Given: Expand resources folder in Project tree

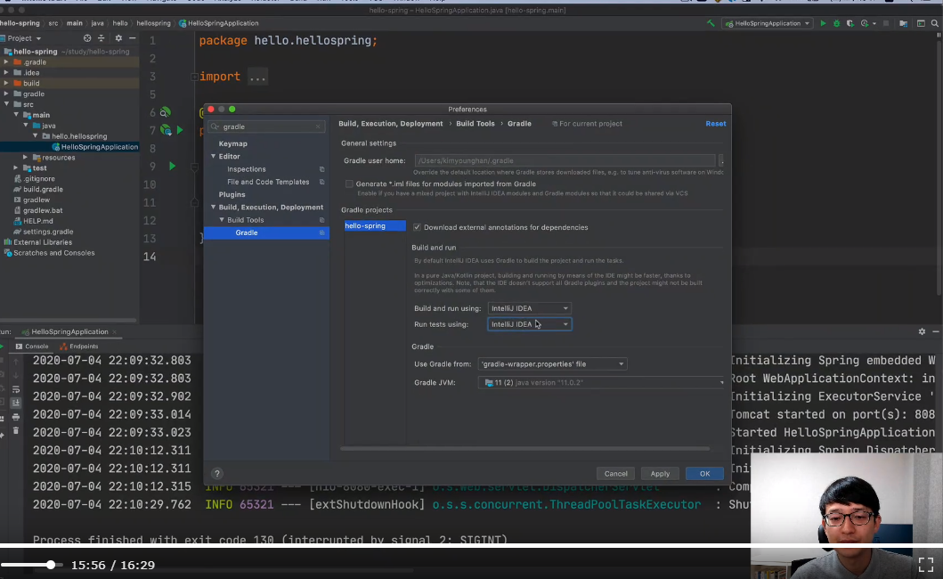Looking at the screenshot, I should (25, 158).
